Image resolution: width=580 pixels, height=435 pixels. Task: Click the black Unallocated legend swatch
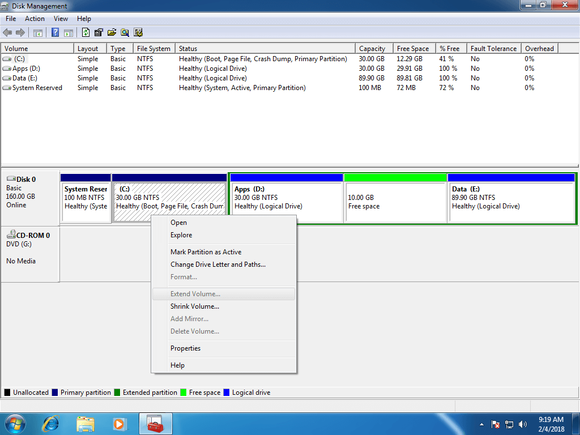tap(7, 393)
